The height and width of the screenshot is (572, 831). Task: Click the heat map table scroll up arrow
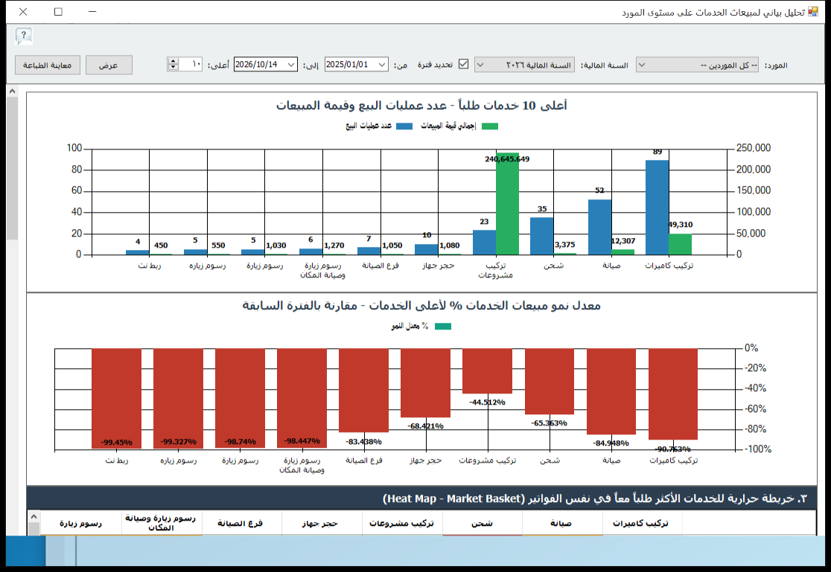[x=34, y=516]
